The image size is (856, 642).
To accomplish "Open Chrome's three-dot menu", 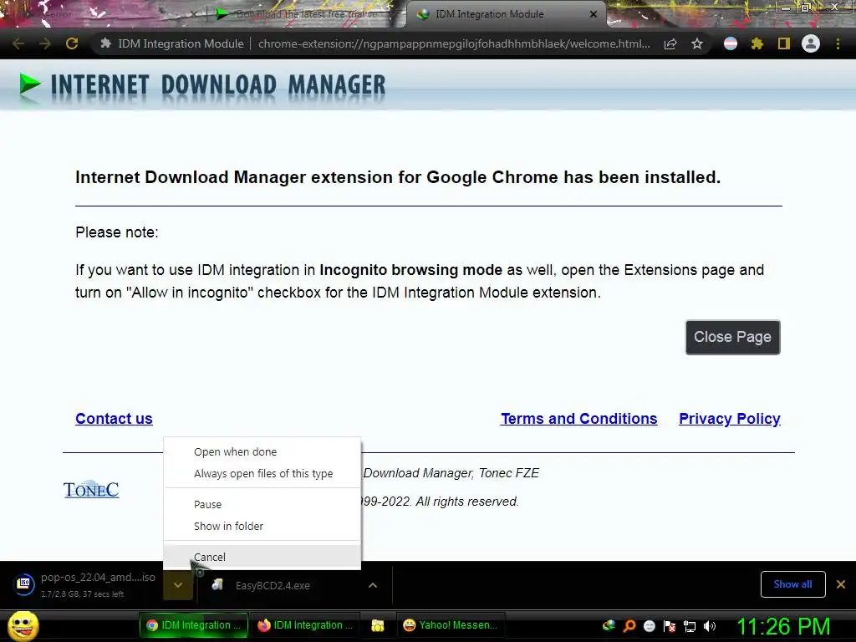I will (x=838, y=43).
